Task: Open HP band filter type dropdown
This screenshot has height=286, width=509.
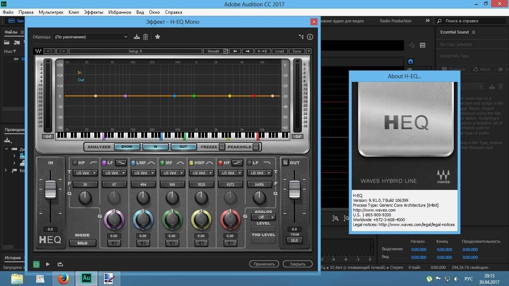Action: pyautogui.click(x=85, y=173)
